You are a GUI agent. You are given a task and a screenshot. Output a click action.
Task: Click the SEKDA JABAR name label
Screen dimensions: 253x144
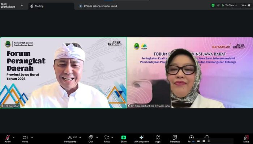(x=12, y=106)
